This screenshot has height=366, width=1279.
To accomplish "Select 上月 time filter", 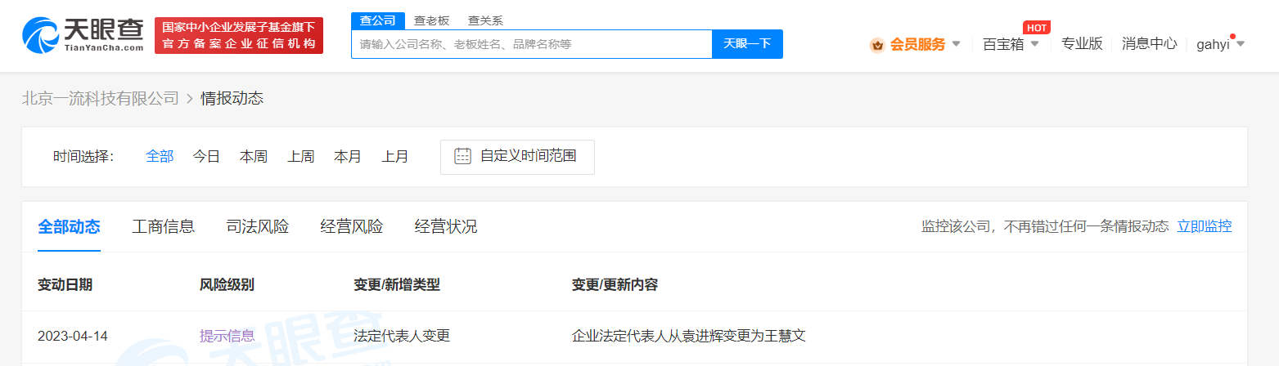I will pos(394,157).
